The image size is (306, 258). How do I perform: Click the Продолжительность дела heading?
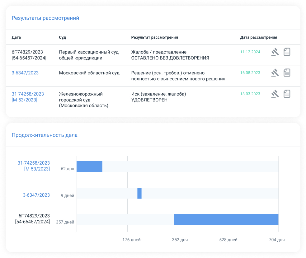pos(45,135)
